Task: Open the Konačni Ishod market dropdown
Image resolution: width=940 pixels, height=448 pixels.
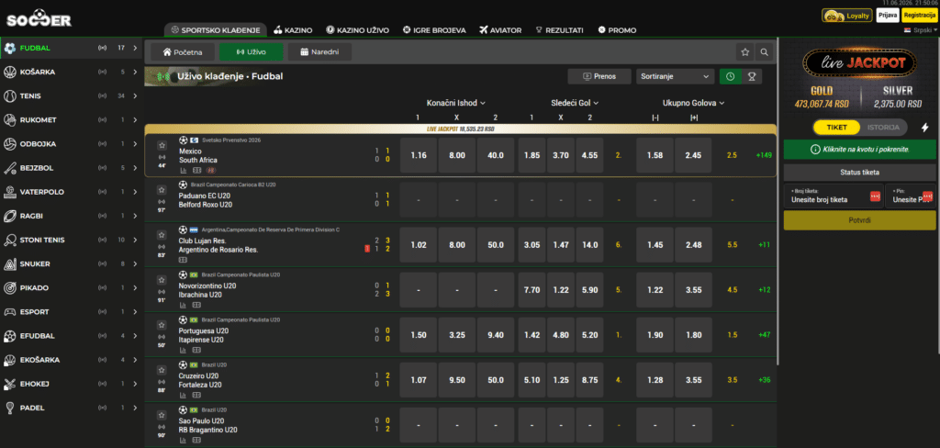Action: [x=455, y=103]
